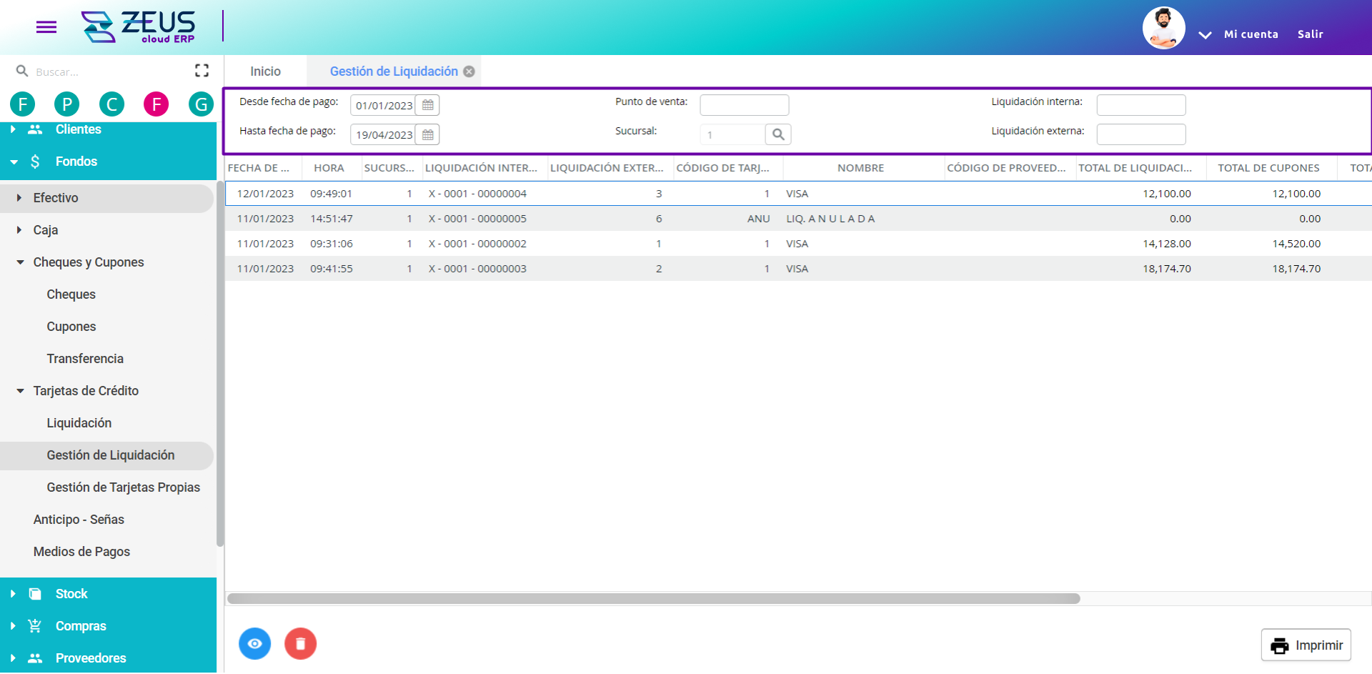Open the Hasta fecha de pago calendar
This screenshot has width=1372, height=674.
point(427,134)
